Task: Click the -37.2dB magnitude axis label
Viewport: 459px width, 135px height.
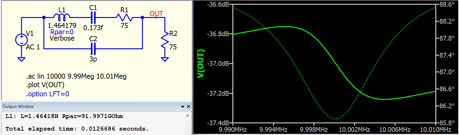Action: pyautogui.click(x=218, y=93)
